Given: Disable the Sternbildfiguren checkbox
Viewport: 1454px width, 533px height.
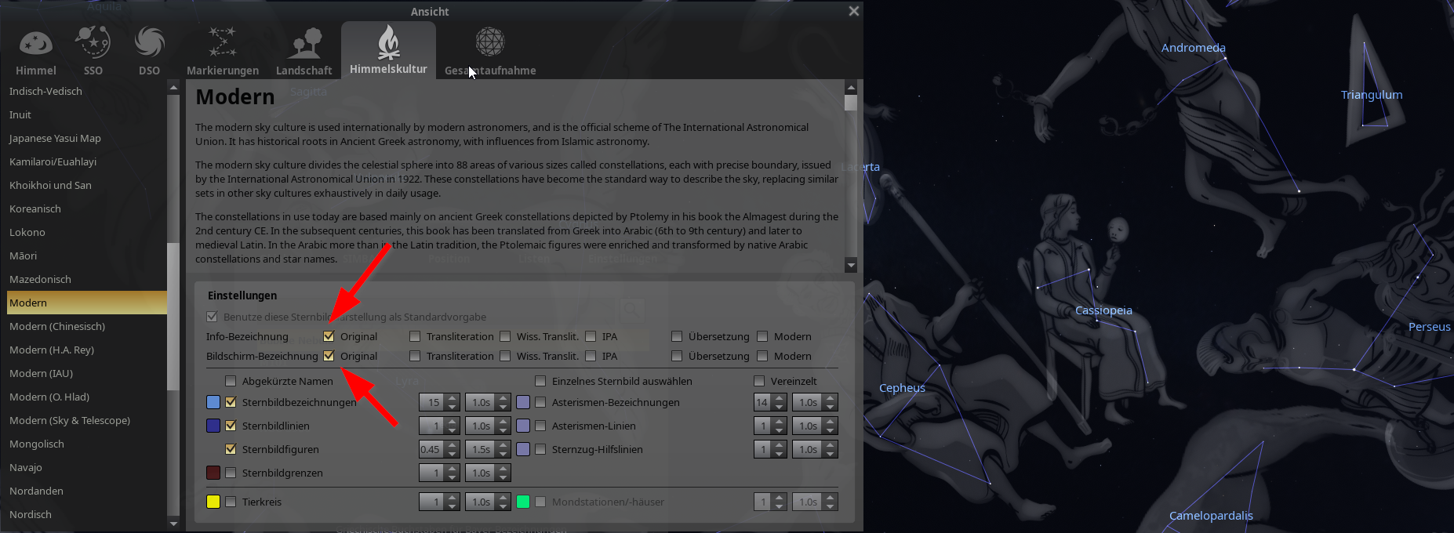Looking at the screenshot, I should (231, 449).
